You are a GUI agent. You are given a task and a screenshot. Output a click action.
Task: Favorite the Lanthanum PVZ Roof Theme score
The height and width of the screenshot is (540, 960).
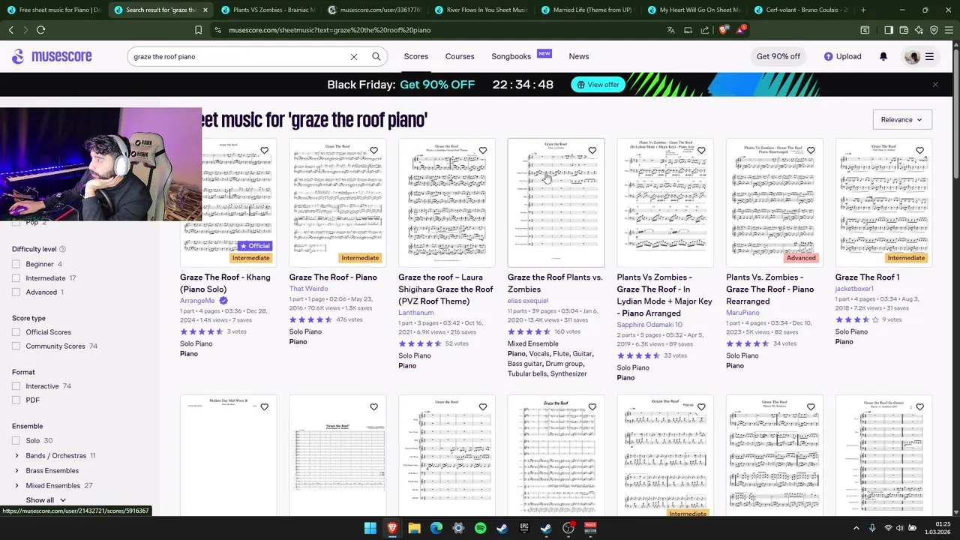click(483, 151)
